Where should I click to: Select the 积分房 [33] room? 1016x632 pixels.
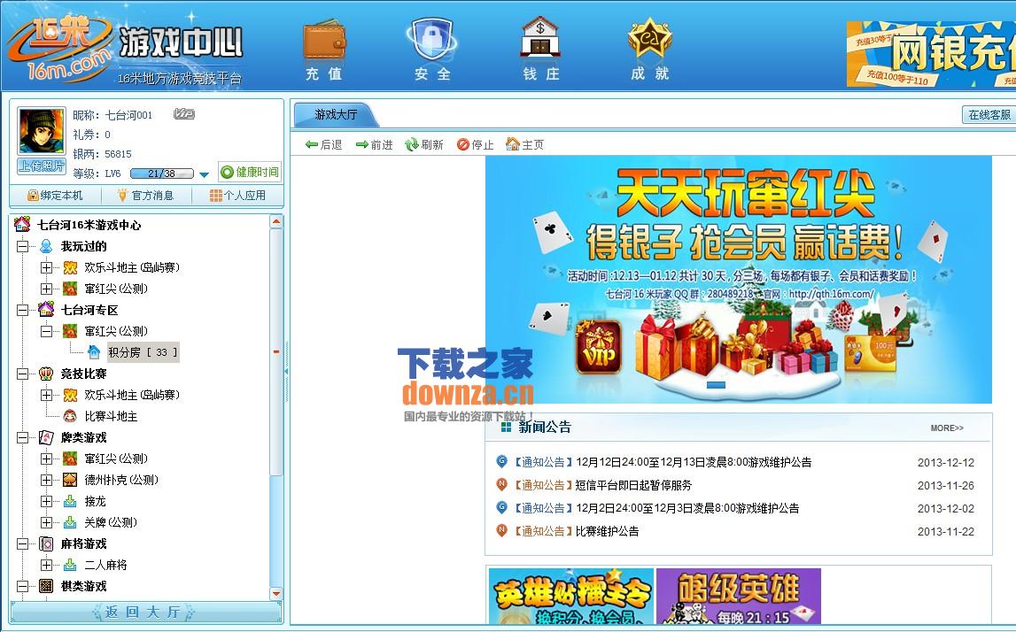point(143,352)
